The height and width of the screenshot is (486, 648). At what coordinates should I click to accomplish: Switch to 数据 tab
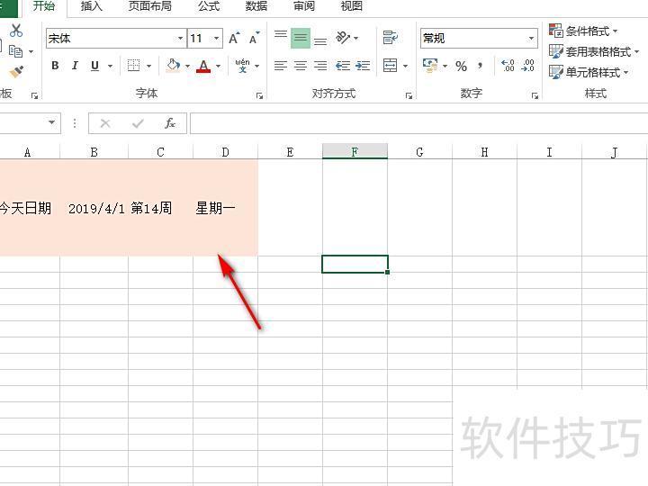click(x=256, y=6)
